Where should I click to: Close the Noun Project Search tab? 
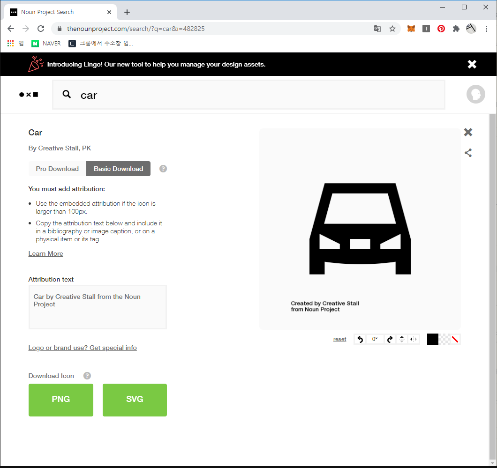coord(109,12)
